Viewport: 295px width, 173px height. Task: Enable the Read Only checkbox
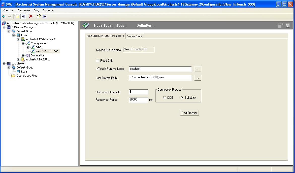pyautogui.click(x=97, y=61)
